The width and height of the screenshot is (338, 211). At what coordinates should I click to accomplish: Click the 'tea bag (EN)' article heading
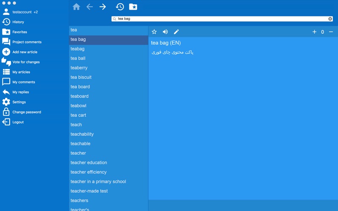click(166, 43)
